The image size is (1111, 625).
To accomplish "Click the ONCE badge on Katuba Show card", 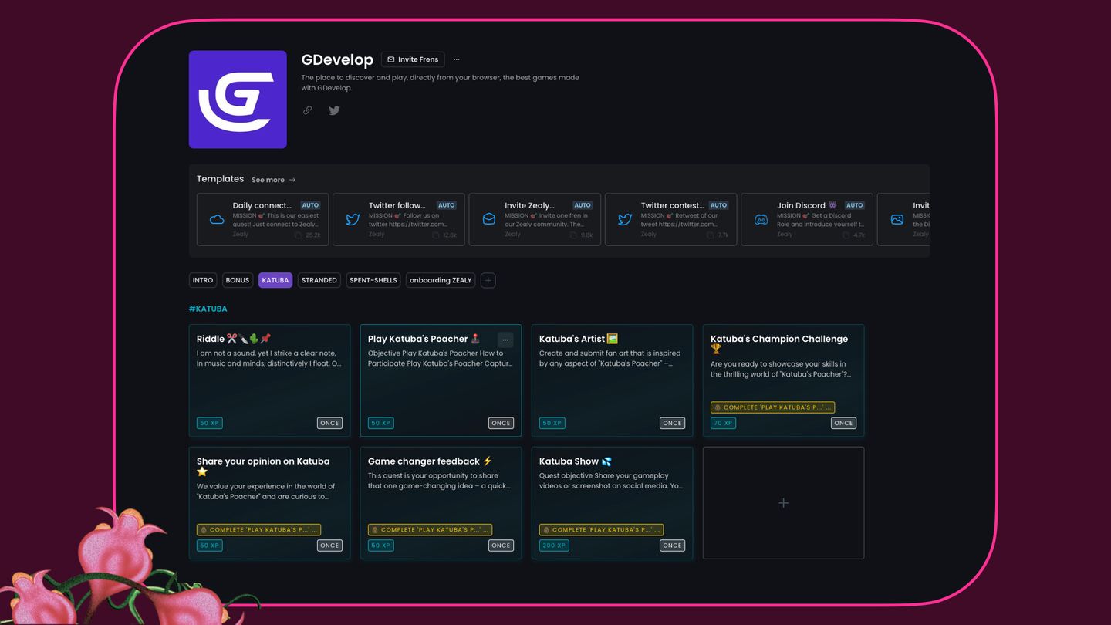I will point(672,546).
